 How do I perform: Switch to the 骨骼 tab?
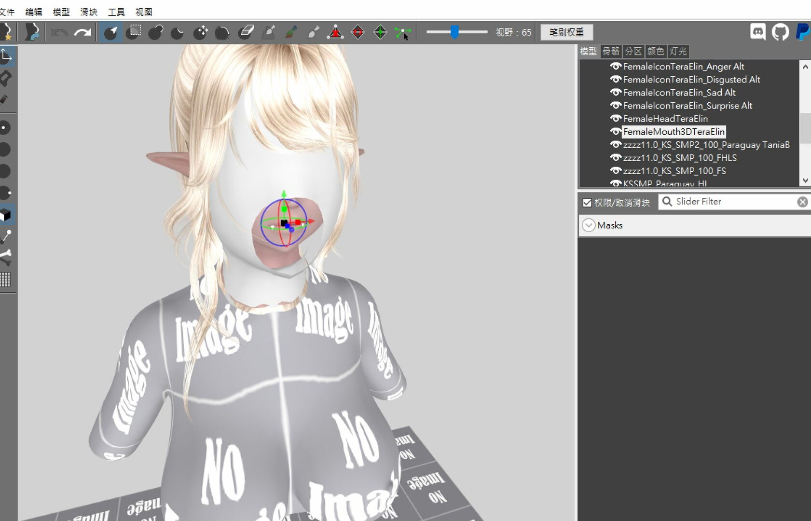coord(611,51)
